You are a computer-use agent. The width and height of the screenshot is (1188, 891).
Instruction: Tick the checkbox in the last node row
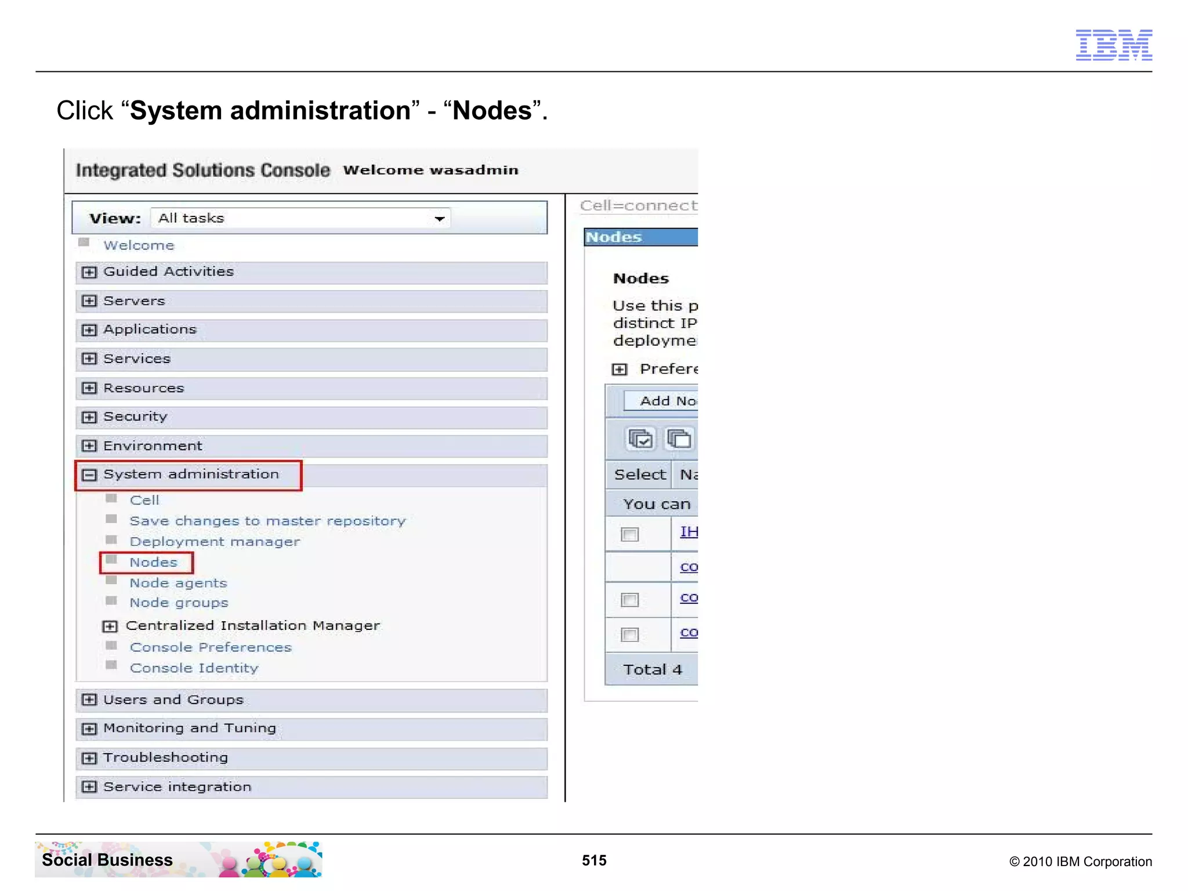point(629,635)
